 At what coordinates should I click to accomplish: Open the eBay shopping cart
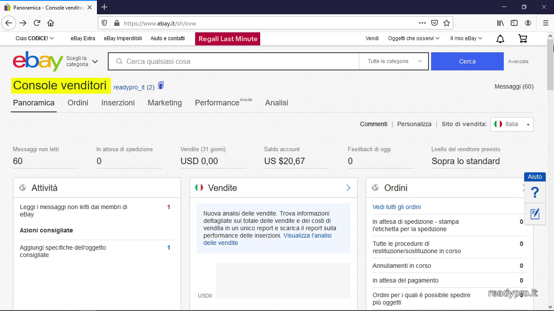523,38
